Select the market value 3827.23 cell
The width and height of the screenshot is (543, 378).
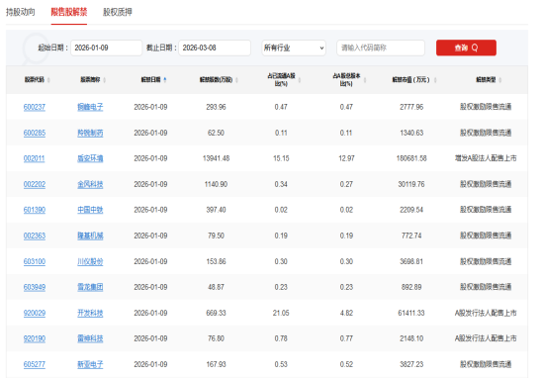[411, 364]
